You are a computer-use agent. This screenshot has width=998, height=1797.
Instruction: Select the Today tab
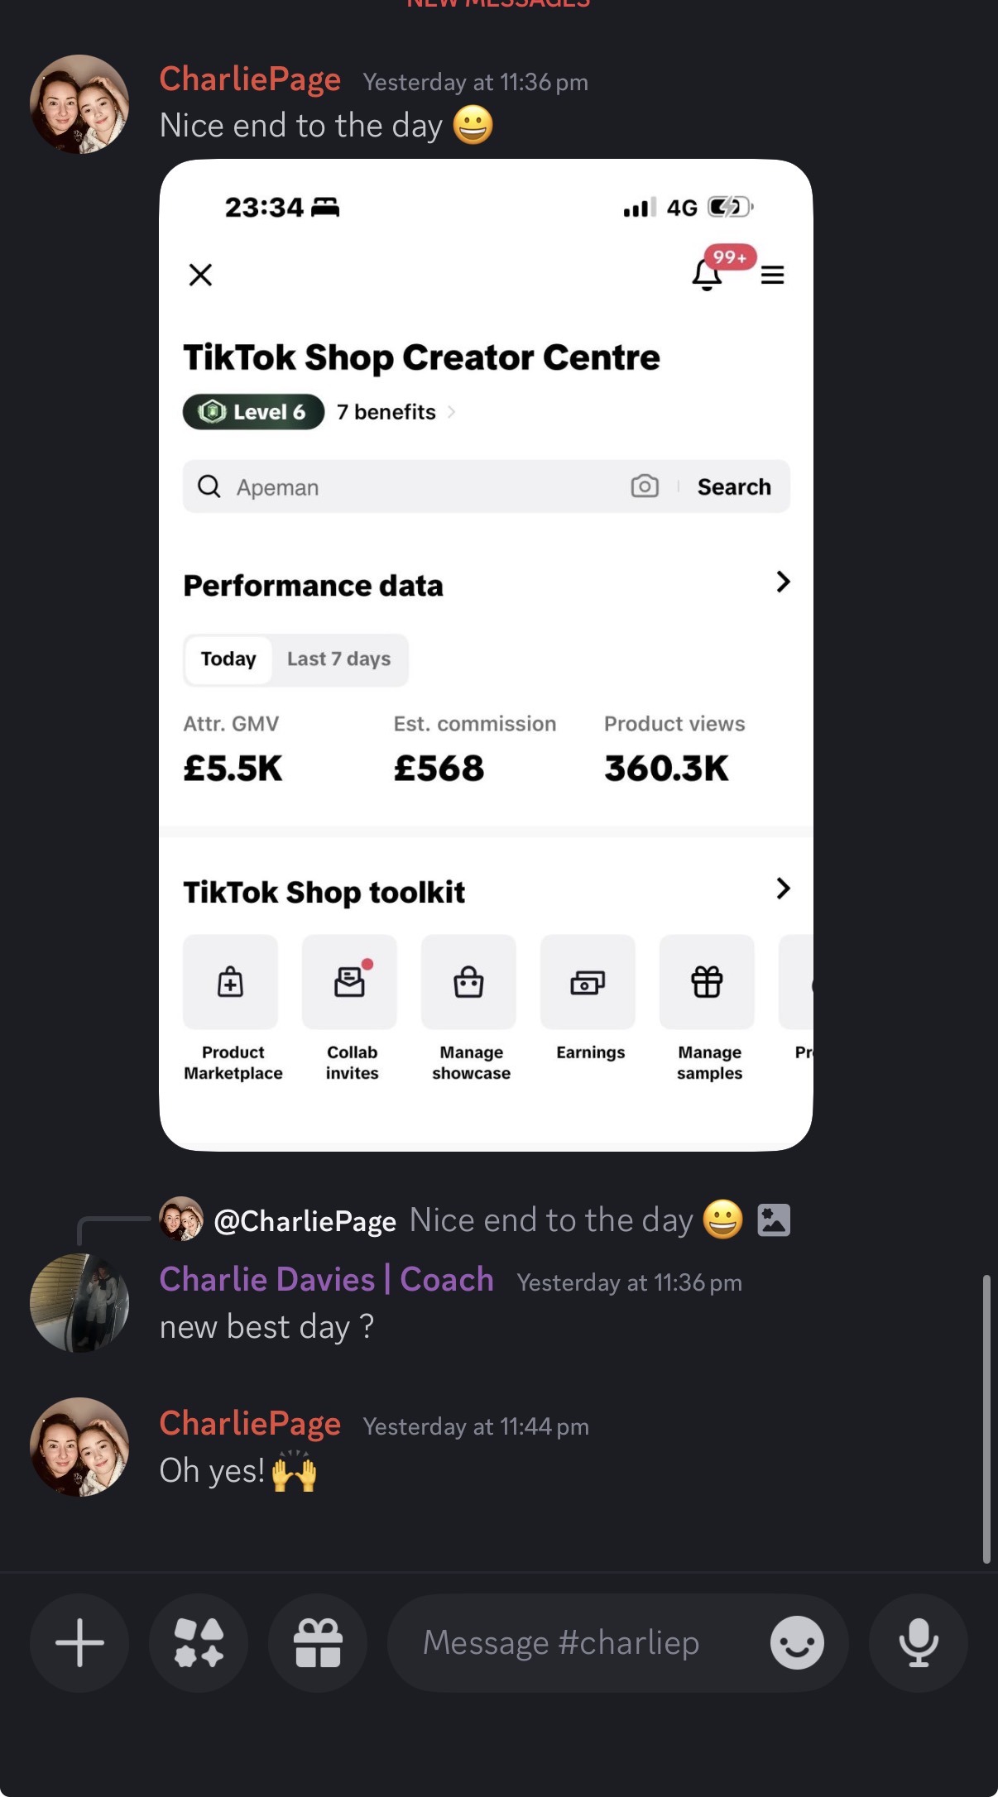[228, 659]
